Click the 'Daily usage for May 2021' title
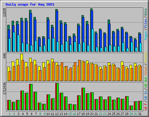Viewport: 149px width, 117px height. coord(30,4)
